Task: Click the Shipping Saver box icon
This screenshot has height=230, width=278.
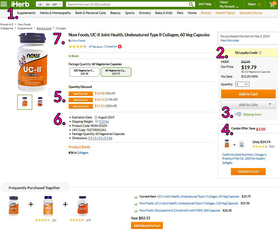Action: [x=239, y=114]
